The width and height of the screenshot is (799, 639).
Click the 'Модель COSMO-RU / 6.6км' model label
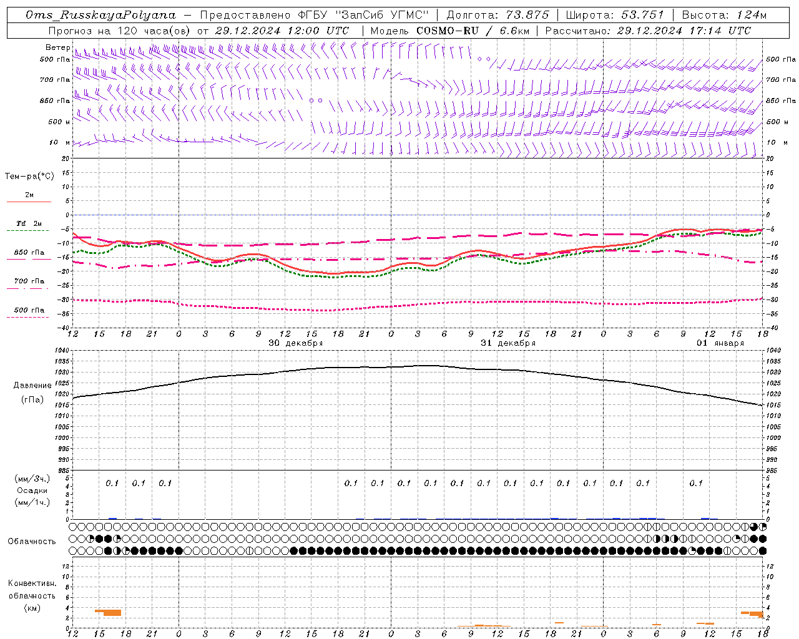click(449, 31)
